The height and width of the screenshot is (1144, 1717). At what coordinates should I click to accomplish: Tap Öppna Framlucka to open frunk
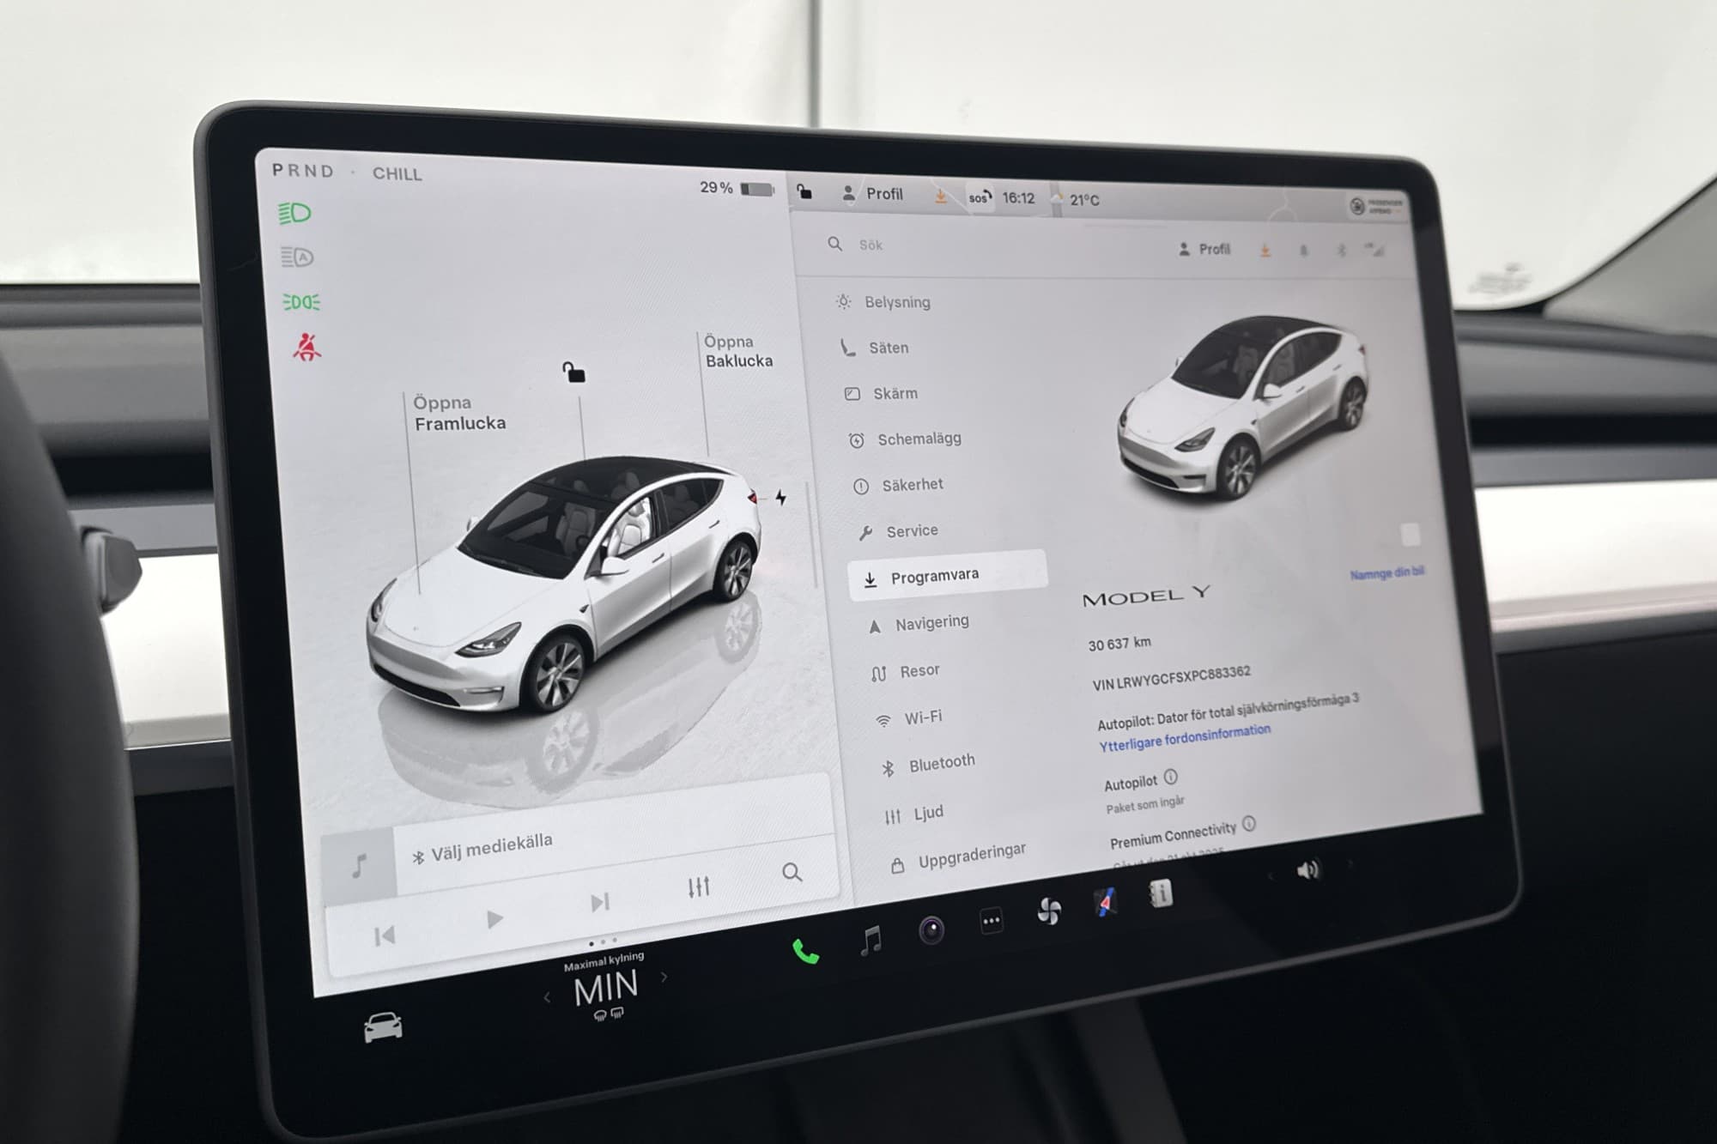point(459,413)
